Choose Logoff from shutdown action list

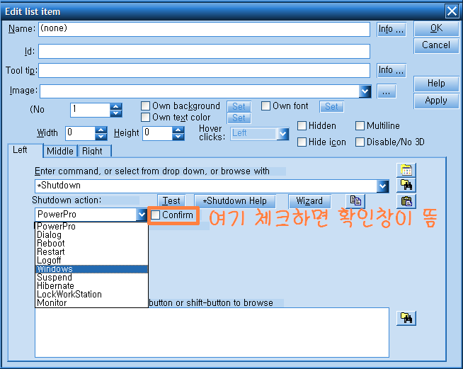(x=91, y=260)
